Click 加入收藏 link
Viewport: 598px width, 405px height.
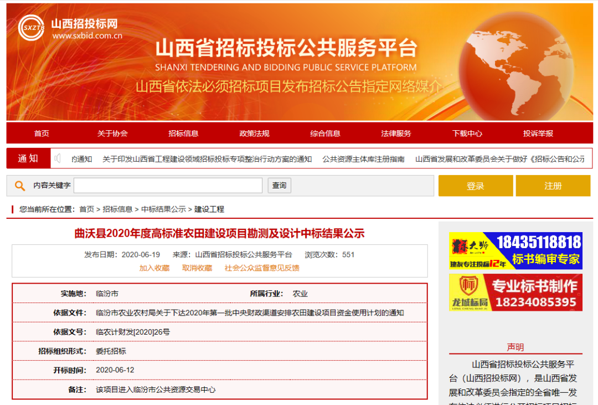click(154, 268)
